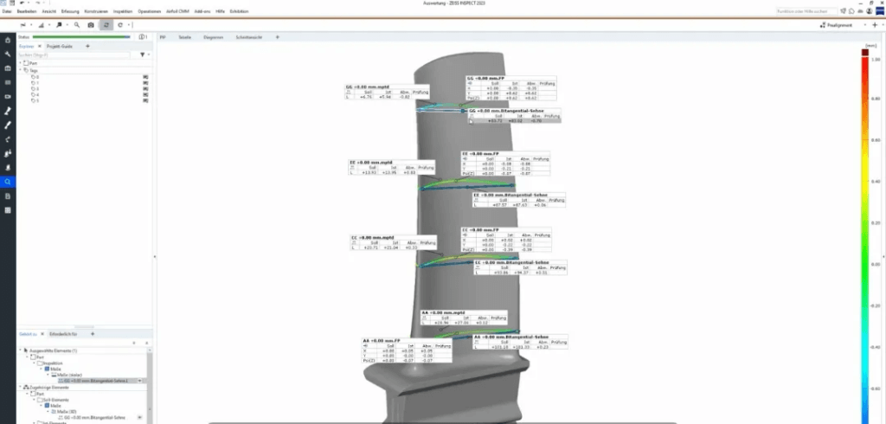Open the Inspektion menu
This screenshot has height=424, width=886.
[x=123, y=11]
